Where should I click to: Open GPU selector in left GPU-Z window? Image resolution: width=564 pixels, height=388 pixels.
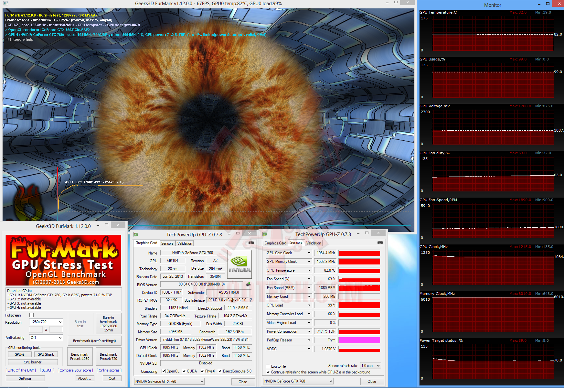(169, 382)
